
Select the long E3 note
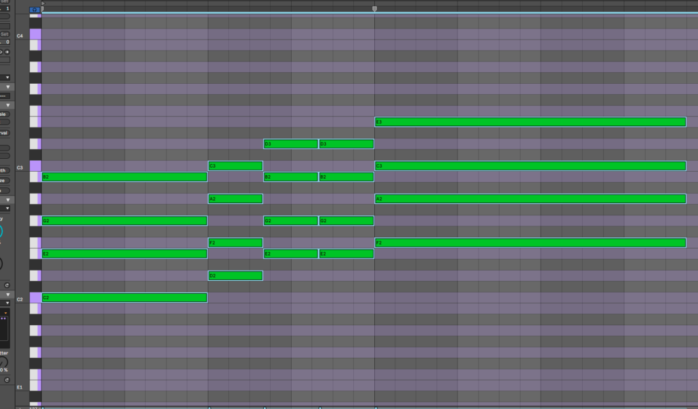click(x=530, y=122)
